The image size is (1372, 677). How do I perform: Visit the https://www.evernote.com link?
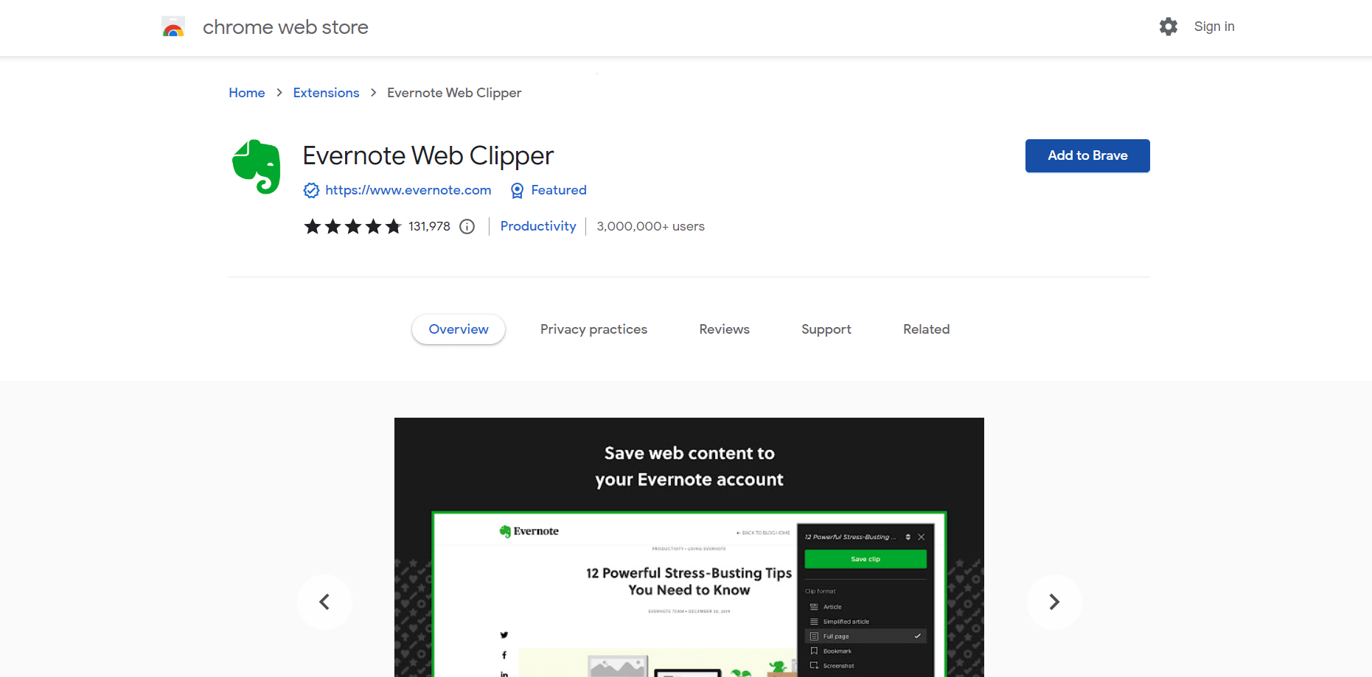(408, 190)
